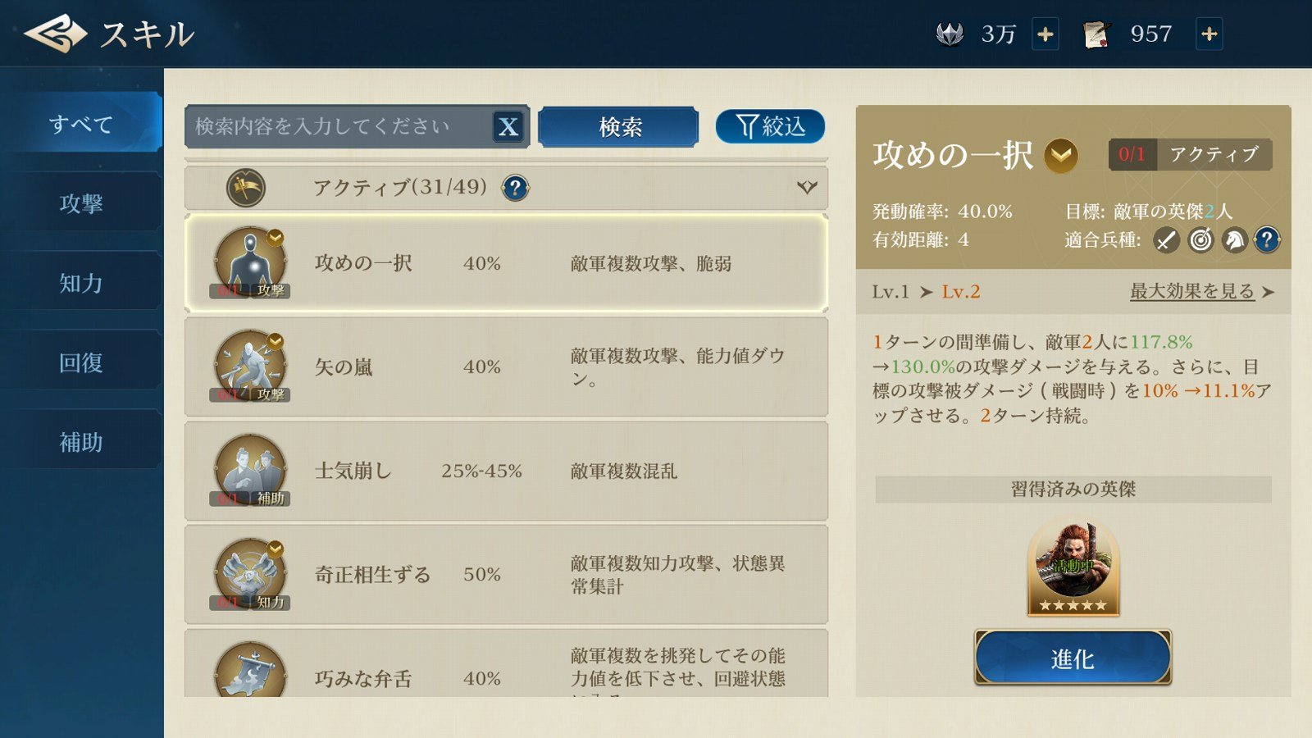The width and height of the screenshot is (1312, 738).
Task: Click the 奇正相生ずる skill icon
Action: pos(250,574)
